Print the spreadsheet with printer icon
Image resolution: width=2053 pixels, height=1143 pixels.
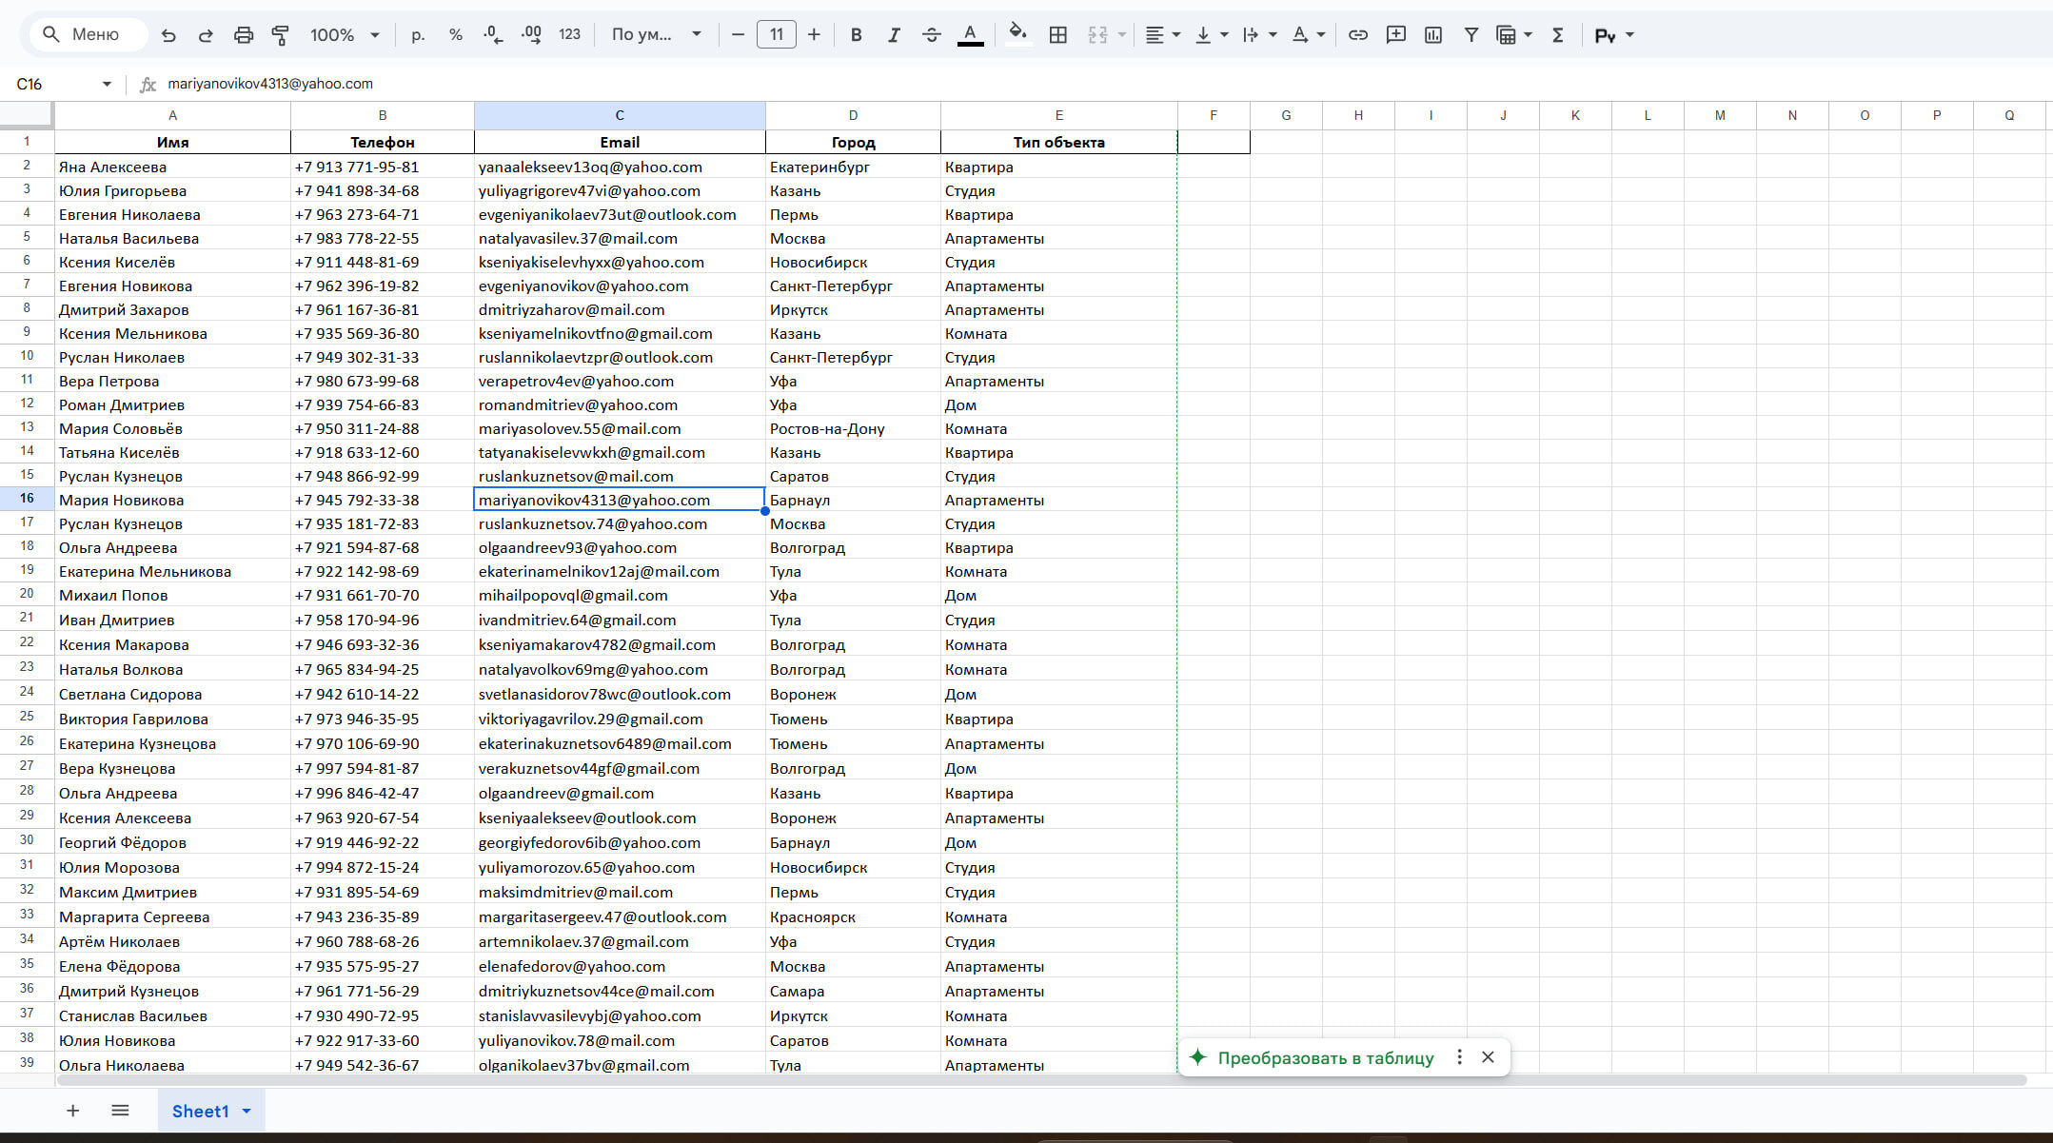tap(244, 35)
